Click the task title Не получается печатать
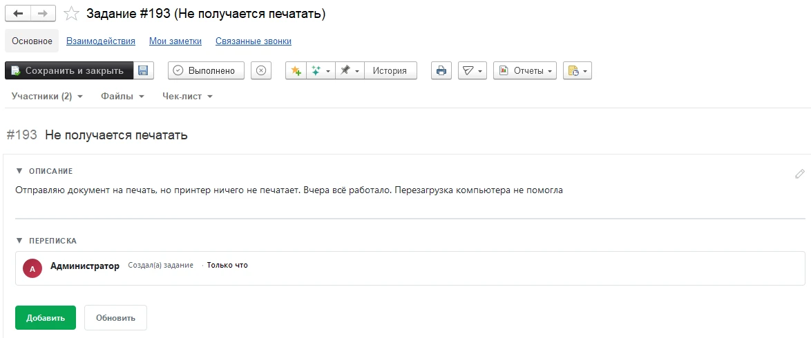The image size is (811, 338). click(116, 135)
